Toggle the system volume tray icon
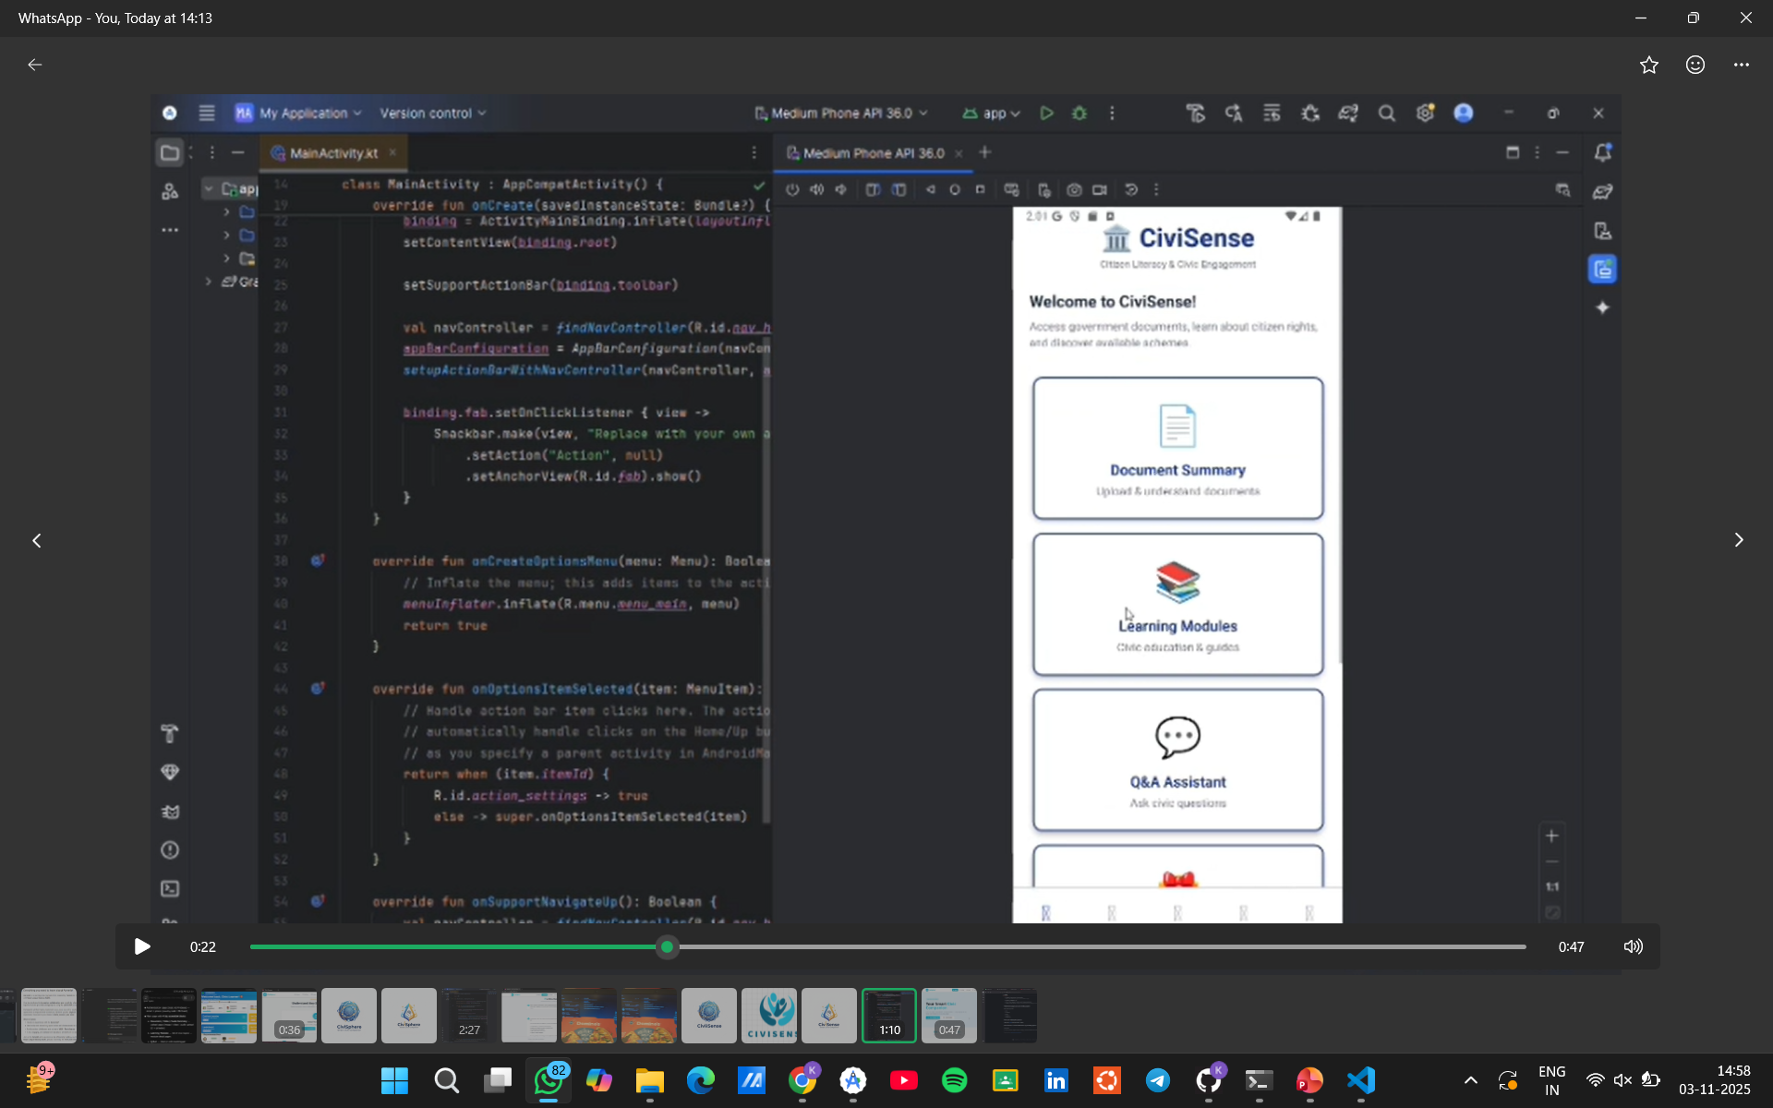 coord(1622,1080)
